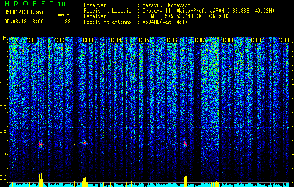This screenshot has width=294, height=187.
Task: Click the 'Receiving Location' field label
Action: tap(109, 11)
